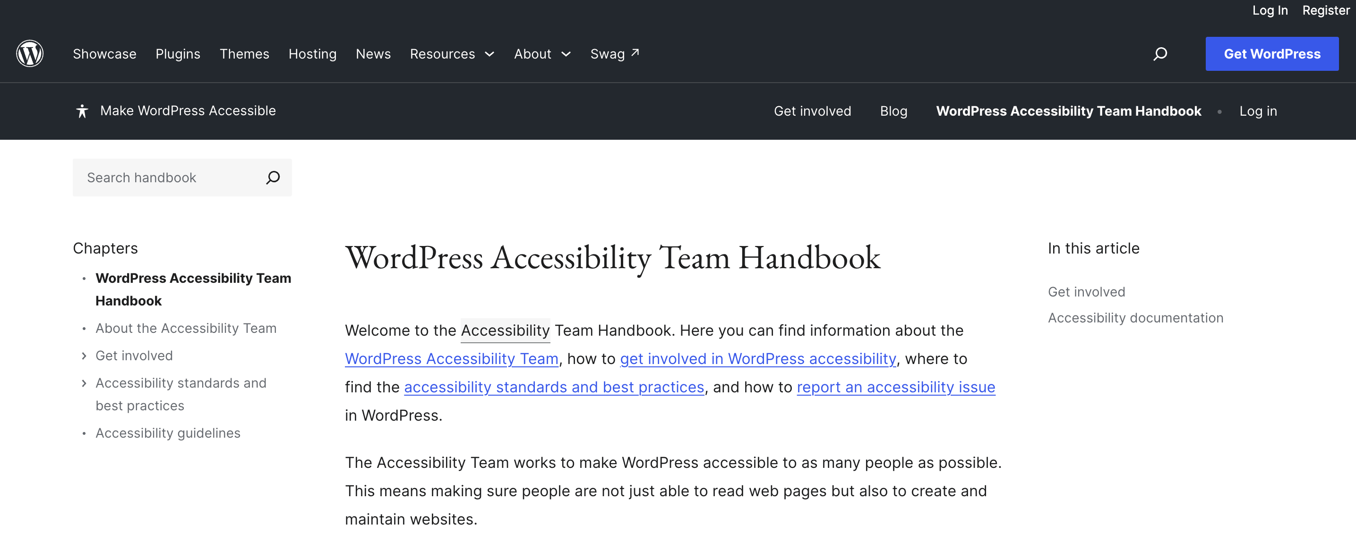
Task: Expand the Get involved chapter chevron
Action: (x=84, y=356)
